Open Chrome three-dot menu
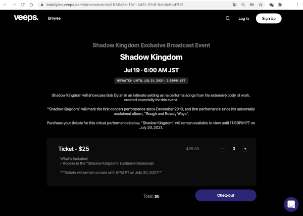This screenshot has height=216, width=303. tap(297, 5)
